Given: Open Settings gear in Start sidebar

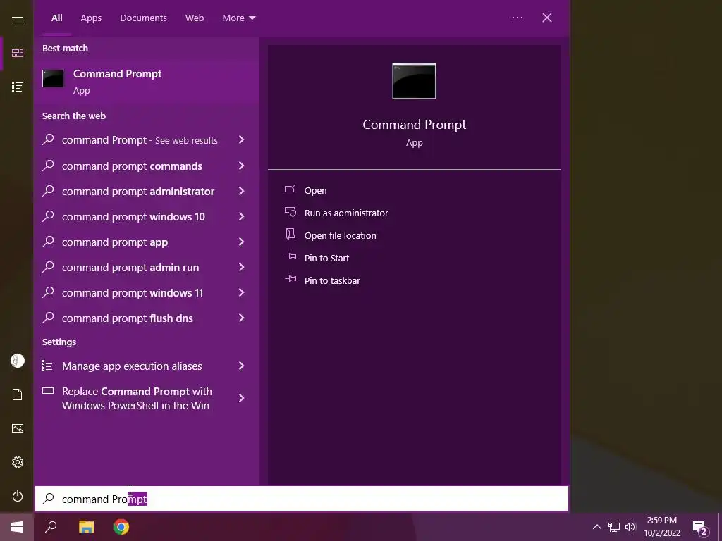Looking at the screenshot, I should click(x=18, y=462).
